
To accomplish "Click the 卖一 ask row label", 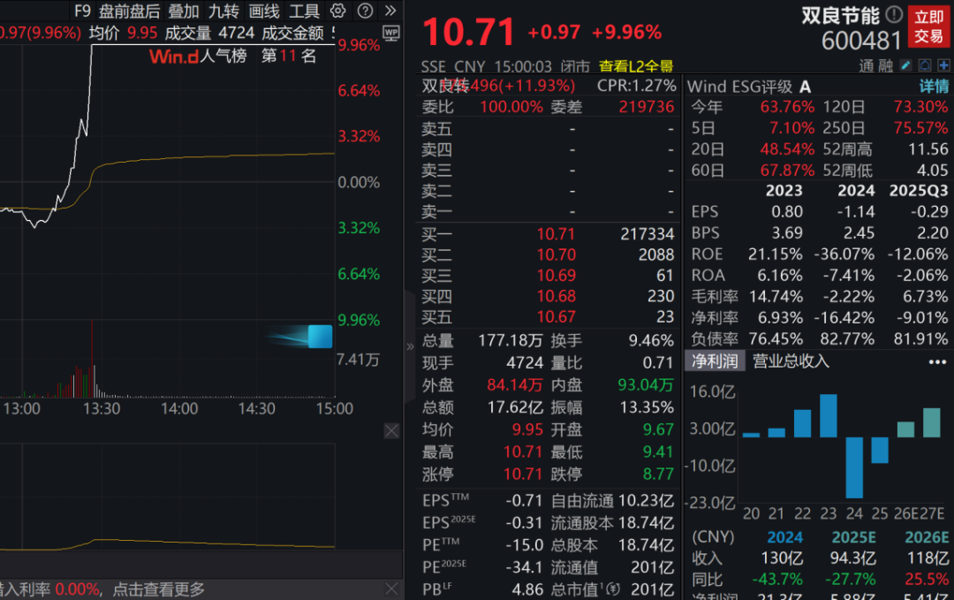I will pos(437,212).
